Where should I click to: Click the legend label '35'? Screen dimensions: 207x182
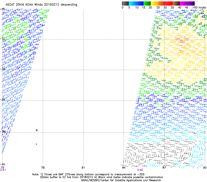(x=172, y=7)
